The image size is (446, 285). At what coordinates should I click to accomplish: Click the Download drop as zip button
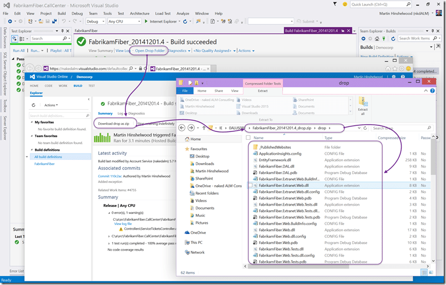tap(114, 124)
